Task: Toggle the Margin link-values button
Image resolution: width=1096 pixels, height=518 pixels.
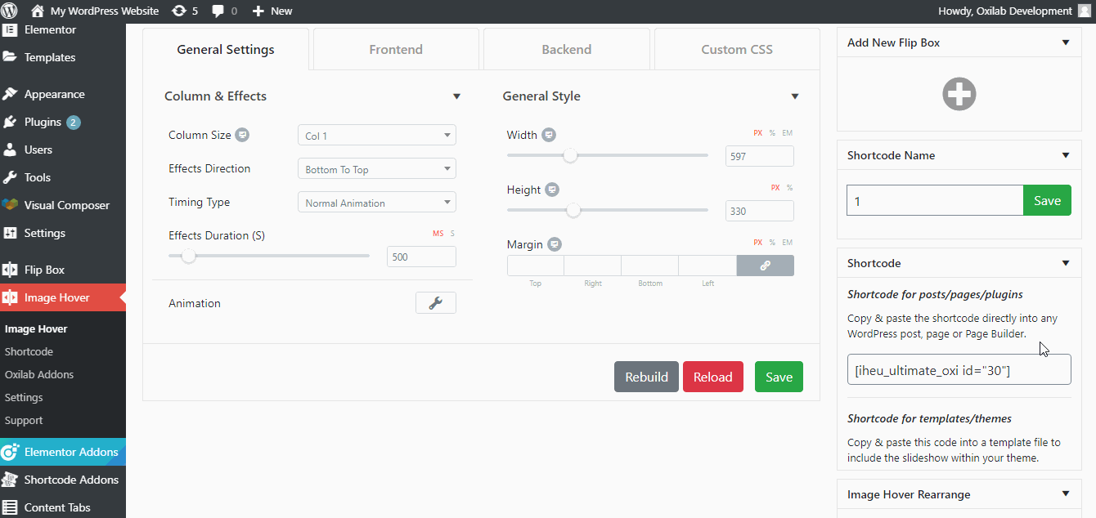Action: click(765, 266)
